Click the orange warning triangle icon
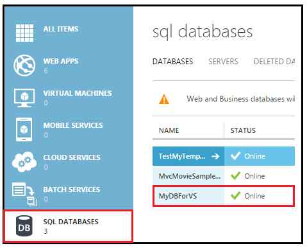 (164, 100)
